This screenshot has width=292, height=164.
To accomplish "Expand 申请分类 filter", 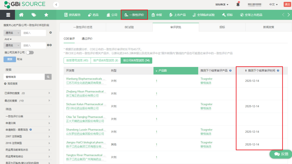I will click(x=27, y=123).
